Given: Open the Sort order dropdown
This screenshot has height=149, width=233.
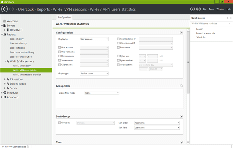Looking at the screenshot, I should (157, 123).
